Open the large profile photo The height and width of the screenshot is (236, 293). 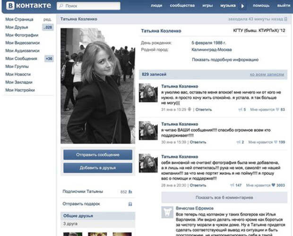coord(98,86)
